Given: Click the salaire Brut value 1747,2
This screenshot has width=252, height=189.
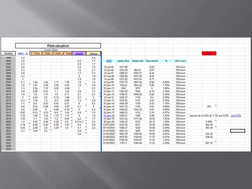Looking at the screenshot, I should [x=123, y=143].
